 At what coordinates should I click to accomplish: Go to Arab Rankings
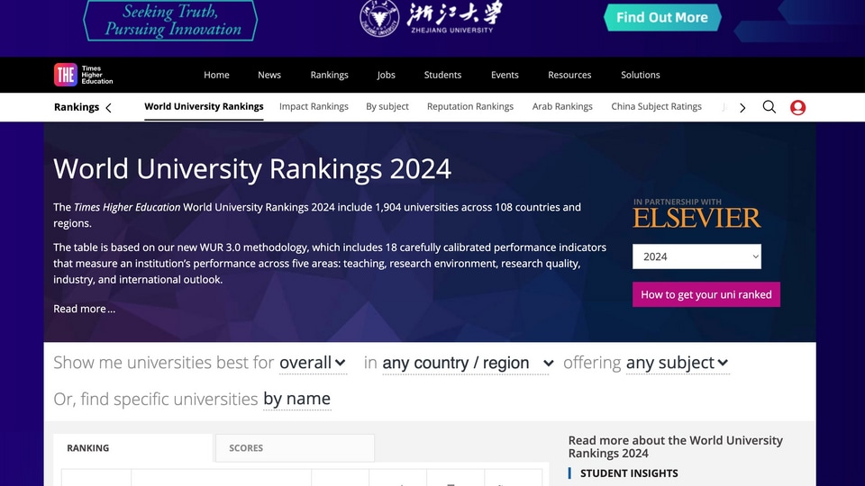point(562,106)
